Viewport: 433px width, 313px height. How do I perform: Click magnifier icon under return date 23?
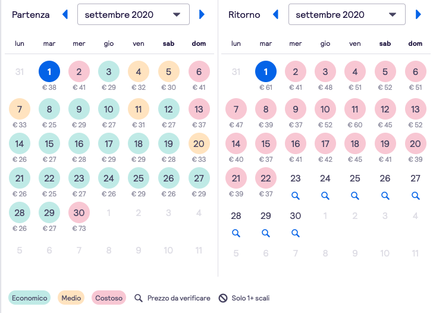(296, 195)
